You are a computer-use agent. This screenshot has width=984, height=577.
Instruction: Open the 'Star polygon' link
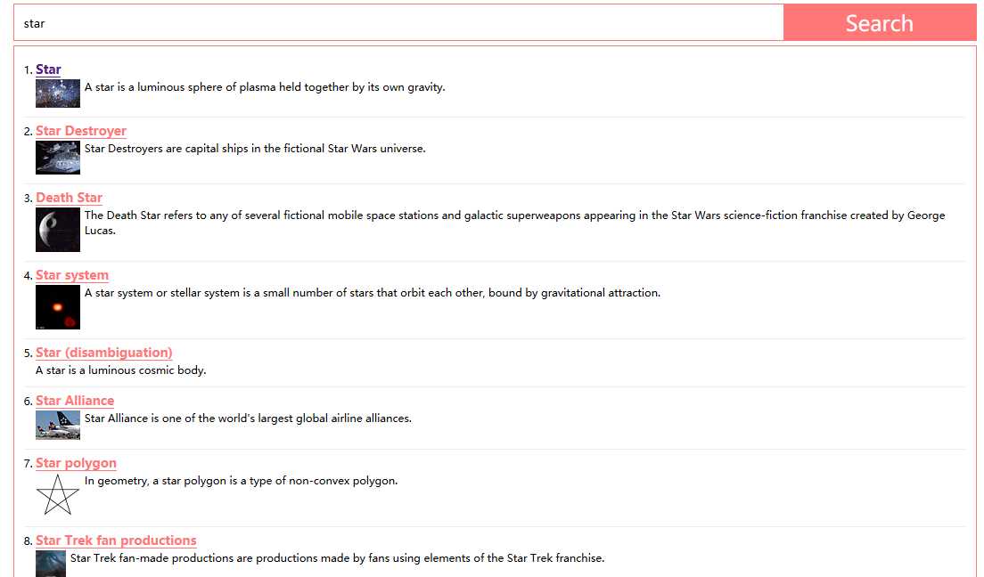point(76,464)
